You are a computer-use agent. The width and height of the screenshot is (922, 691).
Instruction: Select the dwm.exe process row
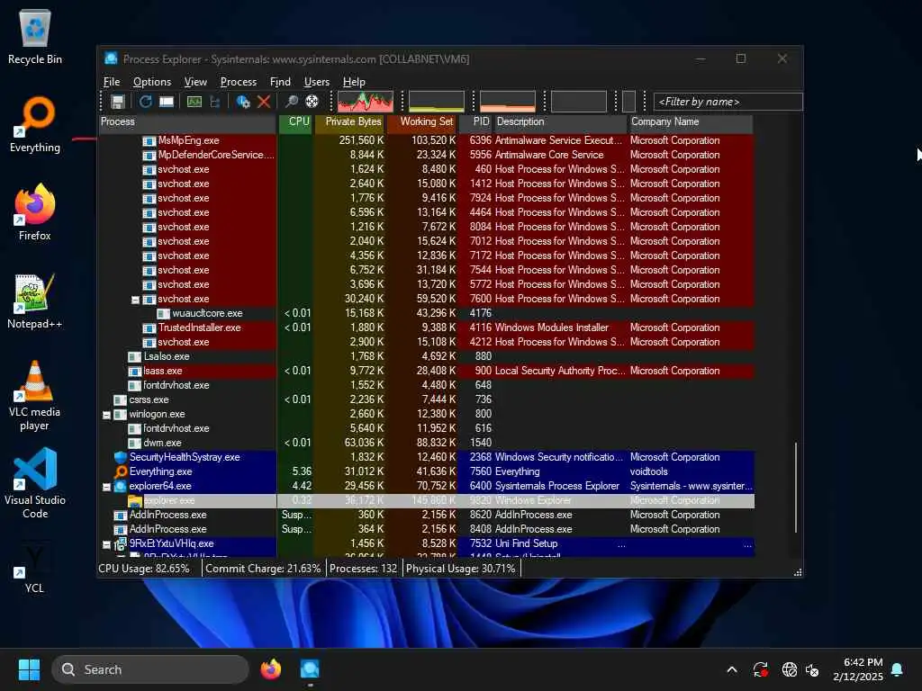(426, 443)
